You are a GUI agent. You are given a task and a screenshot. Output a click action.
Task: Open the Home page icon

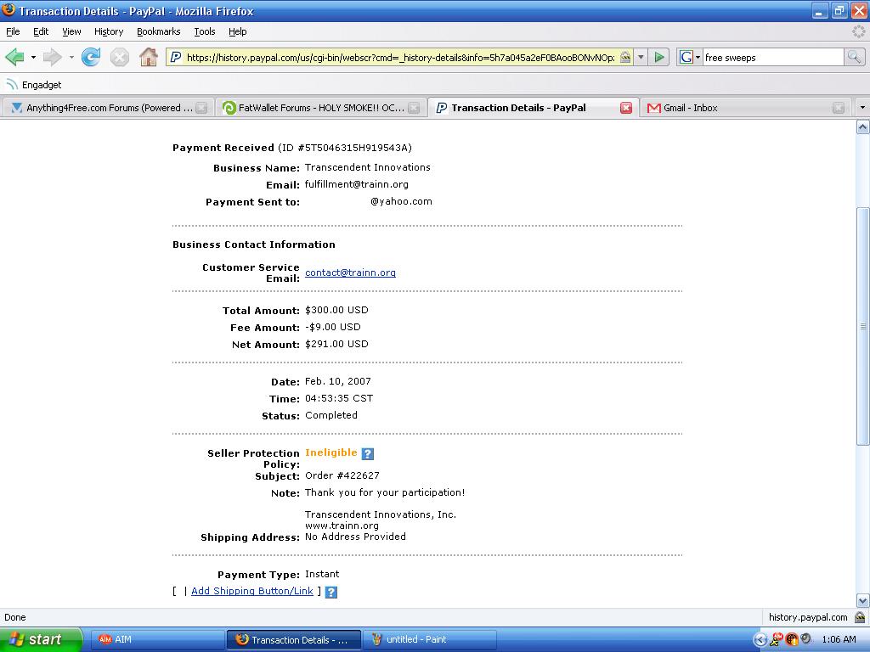(148, 57)
